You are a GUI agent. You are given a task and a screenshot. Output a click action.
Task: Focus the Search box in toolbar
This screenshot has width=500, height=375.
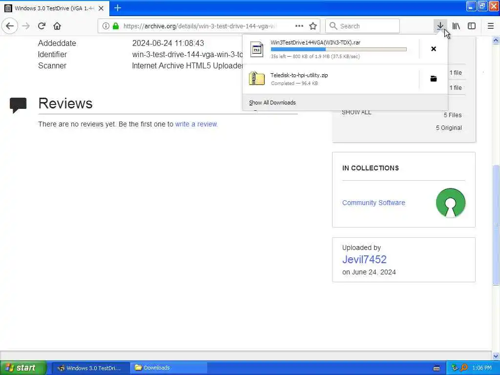click(362, 26)
